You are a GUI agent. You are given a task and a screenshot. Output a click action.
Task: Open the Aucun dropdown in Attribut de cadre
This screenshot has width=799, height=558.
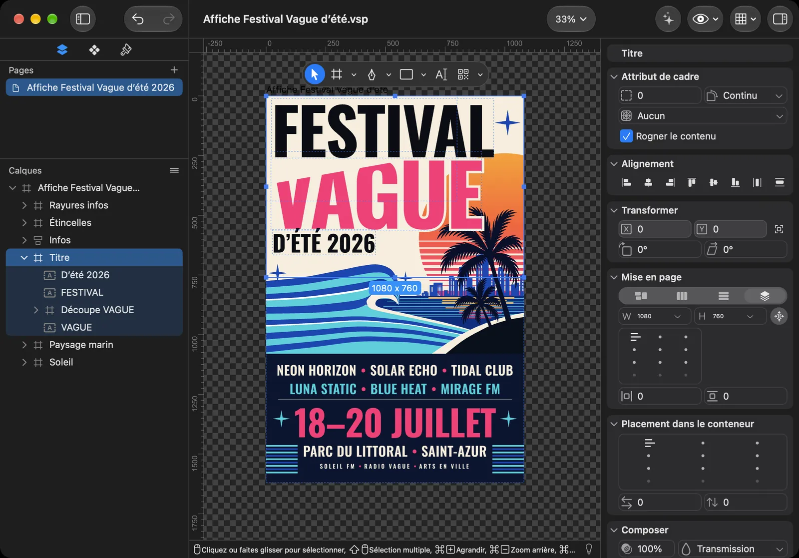click(x=703, y=116)
